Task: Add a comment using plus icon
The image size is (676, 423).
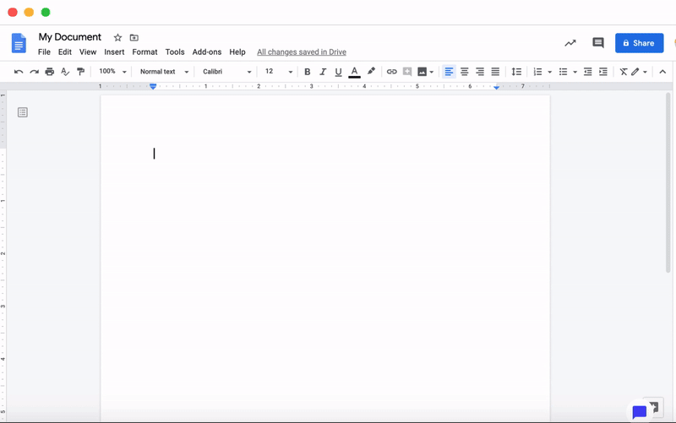Action: click(407, 72)
